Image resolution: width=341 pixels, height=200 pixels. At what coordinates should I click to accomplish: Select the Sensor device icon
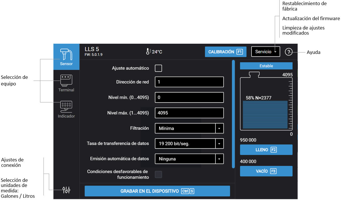[66, 57]
